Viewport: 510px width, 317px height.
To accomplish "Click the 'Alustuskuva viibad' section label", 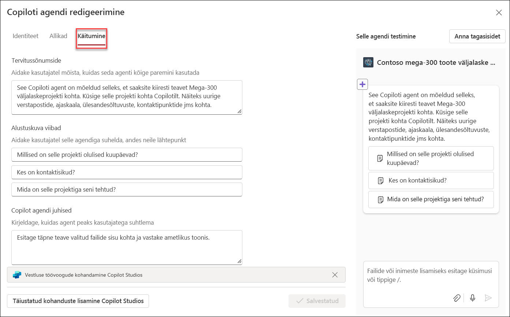I will 36,128.
